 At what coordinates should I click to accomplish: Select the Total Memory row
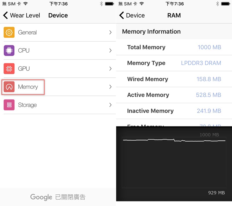[174, 47]
